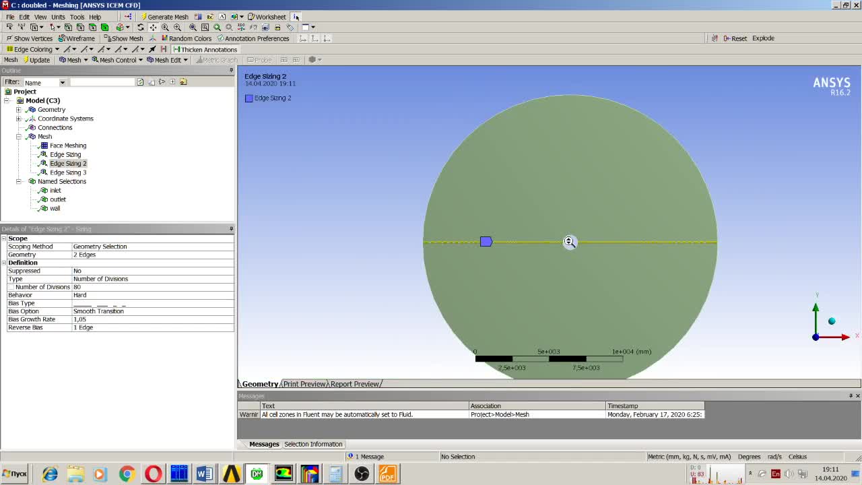862x485 pixels.
Task: Open Google Chrome from the taskbar
Action: 127,474
